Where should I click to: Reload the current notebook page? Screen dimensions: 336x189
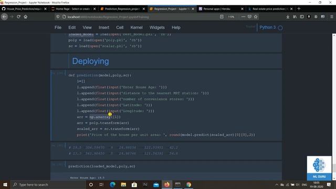coord(19,17)
